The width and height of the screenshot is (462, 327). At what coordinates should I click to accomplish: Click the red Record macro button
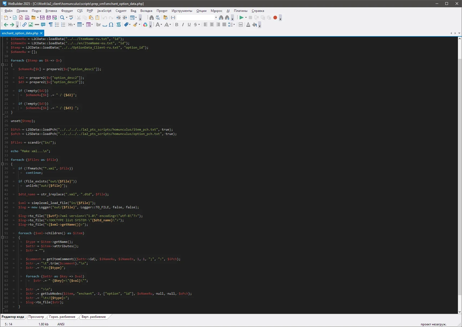coord(275,18)
